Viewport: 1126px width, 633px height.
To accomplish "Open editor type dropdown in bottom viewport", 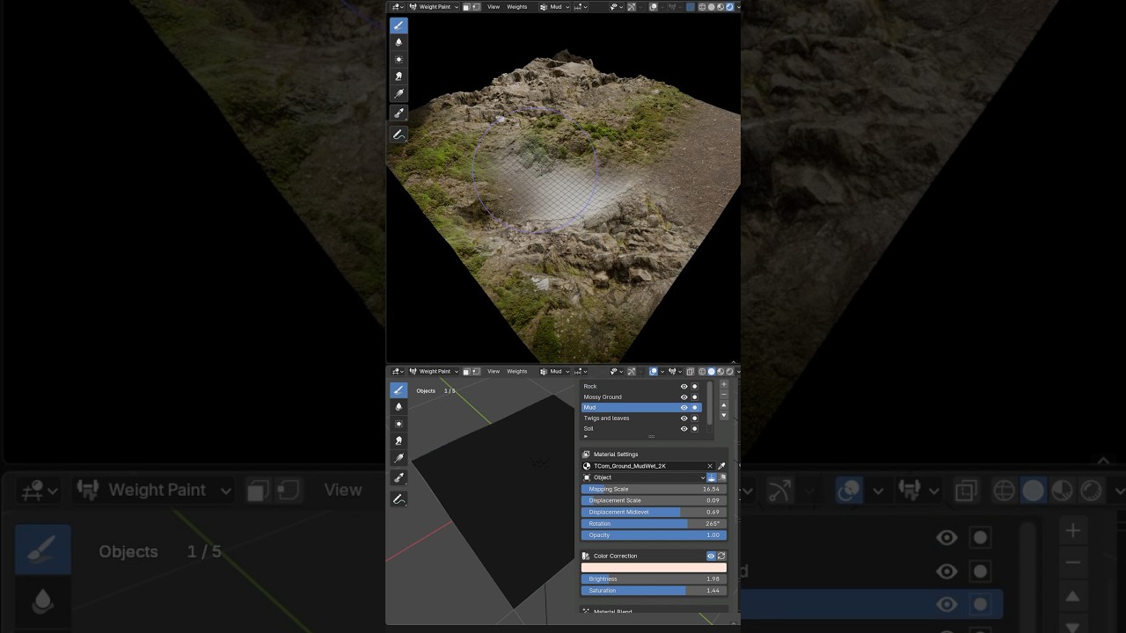I will (397, 371).
